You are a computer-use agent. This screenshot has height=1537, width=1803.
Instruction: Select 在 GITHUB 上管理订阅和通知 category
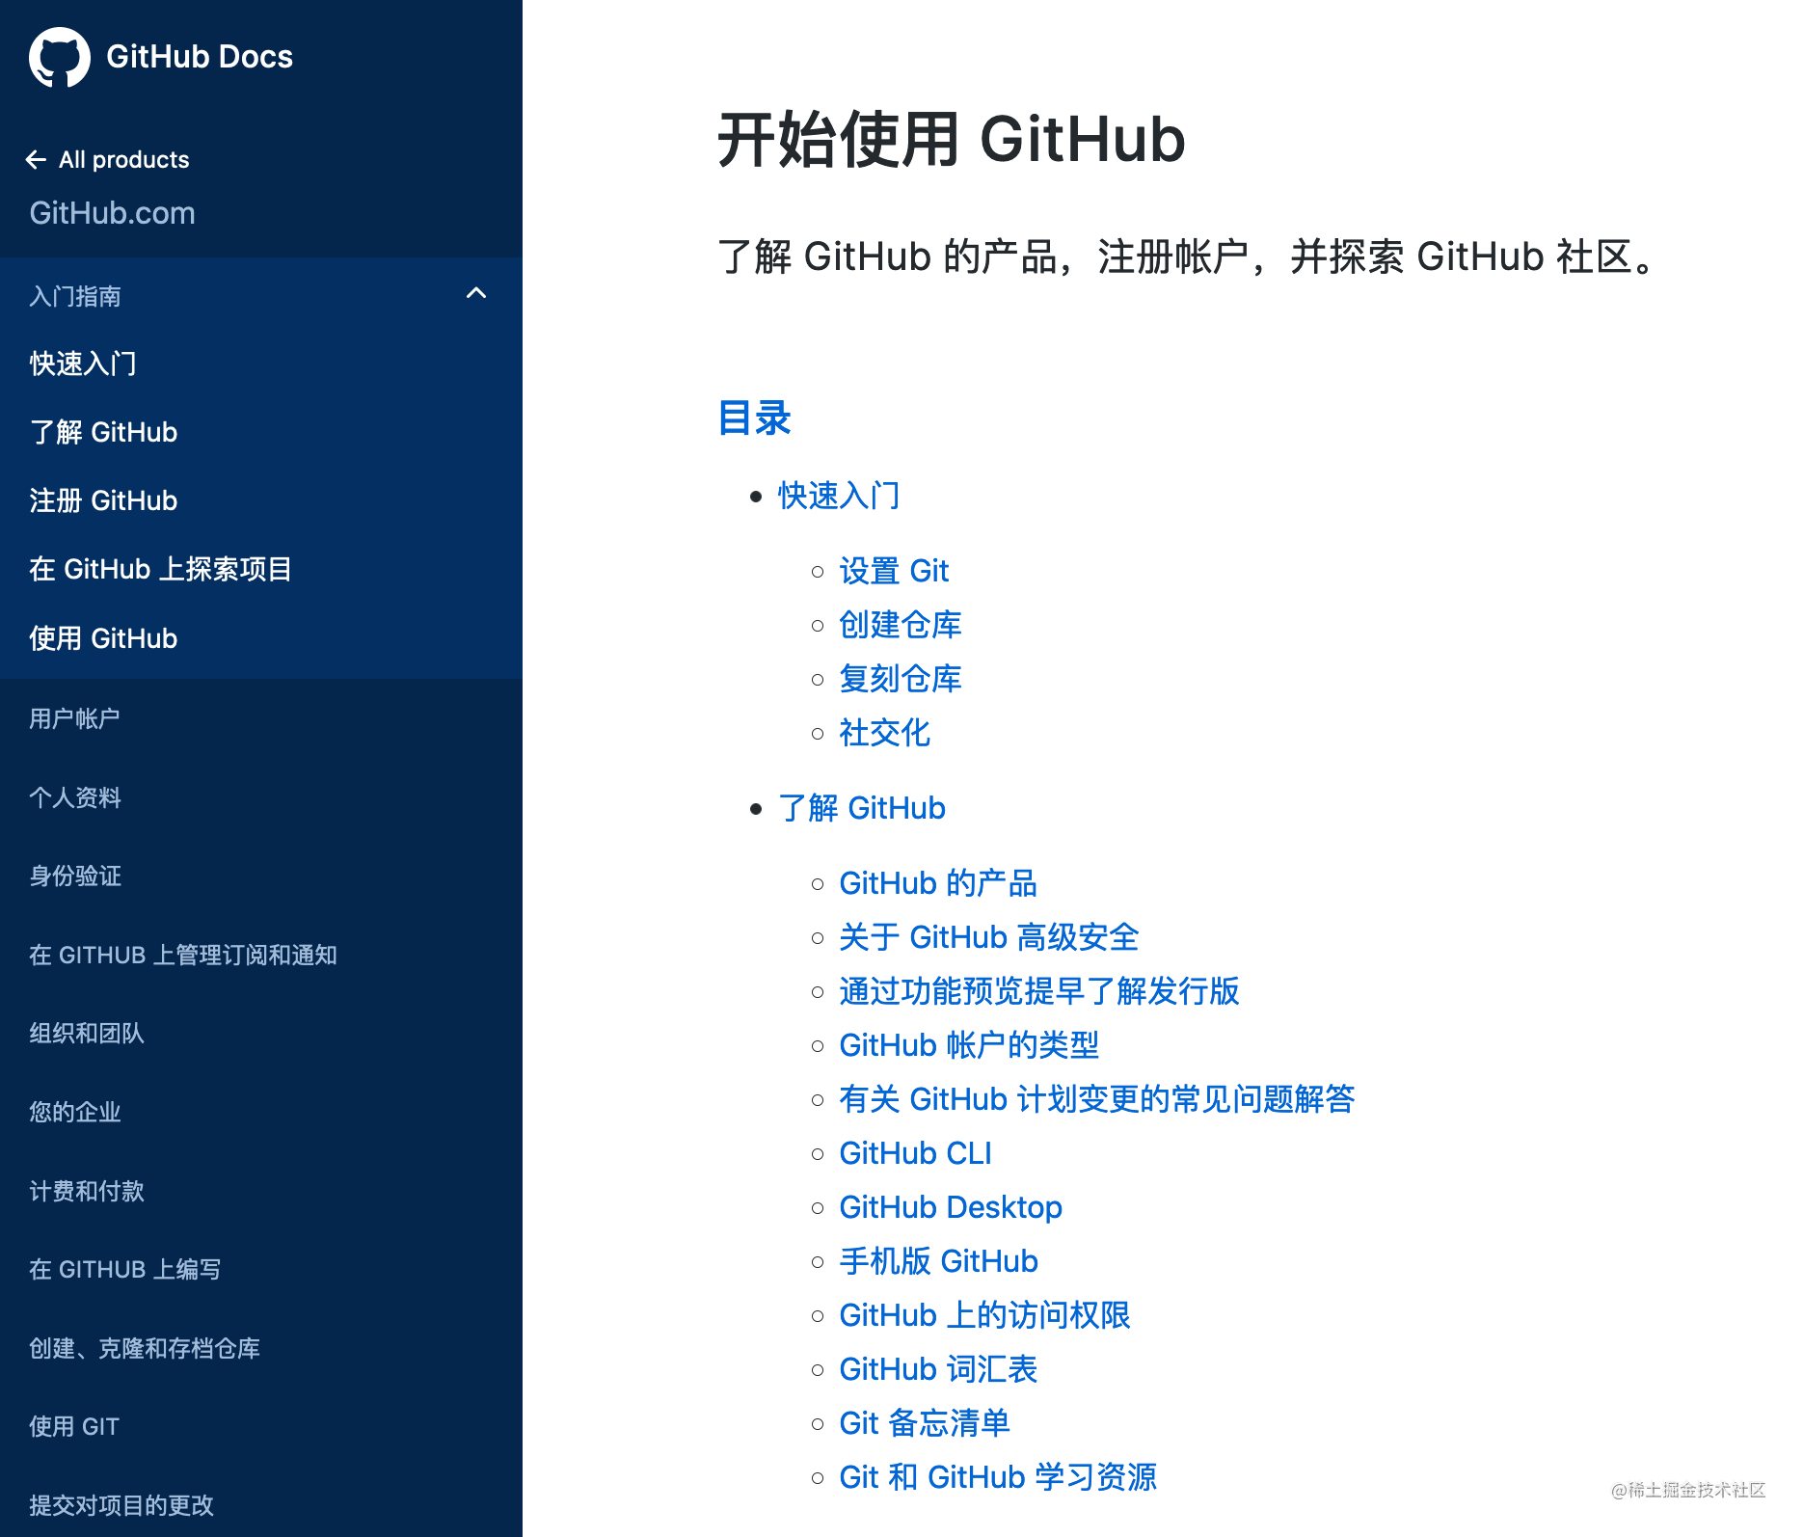click(x=183, y=955)
